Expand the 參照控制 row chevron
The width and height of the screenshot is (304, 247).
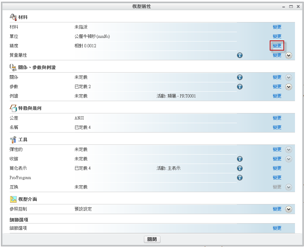pyautogui.click(x=288, y=209)
